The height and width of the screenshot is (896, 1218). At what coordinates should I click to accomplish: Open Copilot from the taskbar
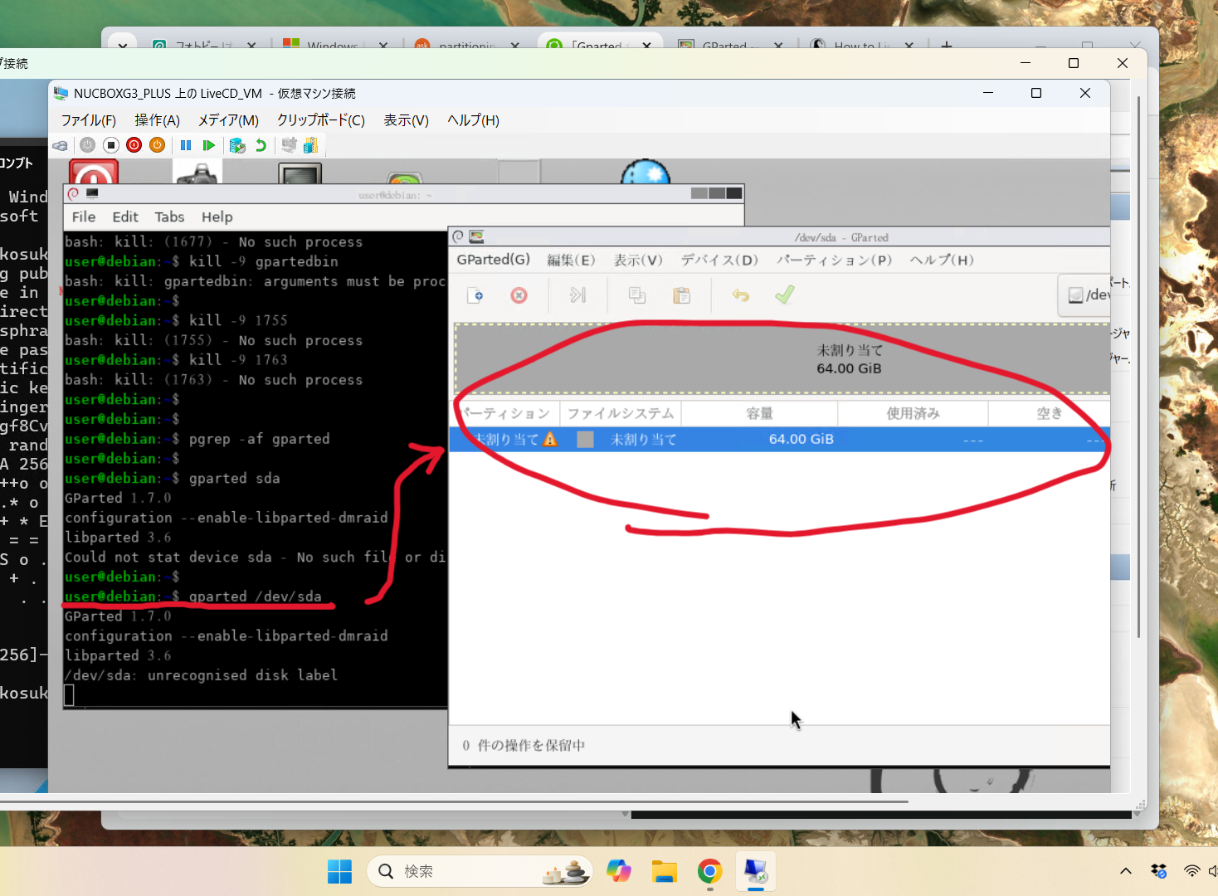tap(619, 871)
